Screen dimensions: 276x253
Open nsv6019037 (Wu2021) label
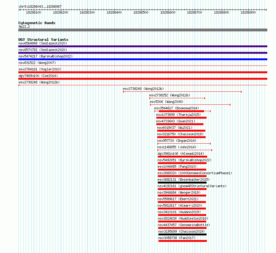click(175, 128)
